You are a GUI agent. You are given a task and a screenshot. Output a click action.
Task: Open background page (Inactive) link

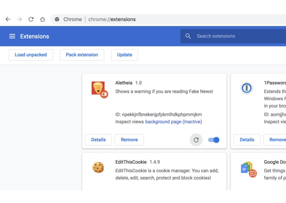174,122
